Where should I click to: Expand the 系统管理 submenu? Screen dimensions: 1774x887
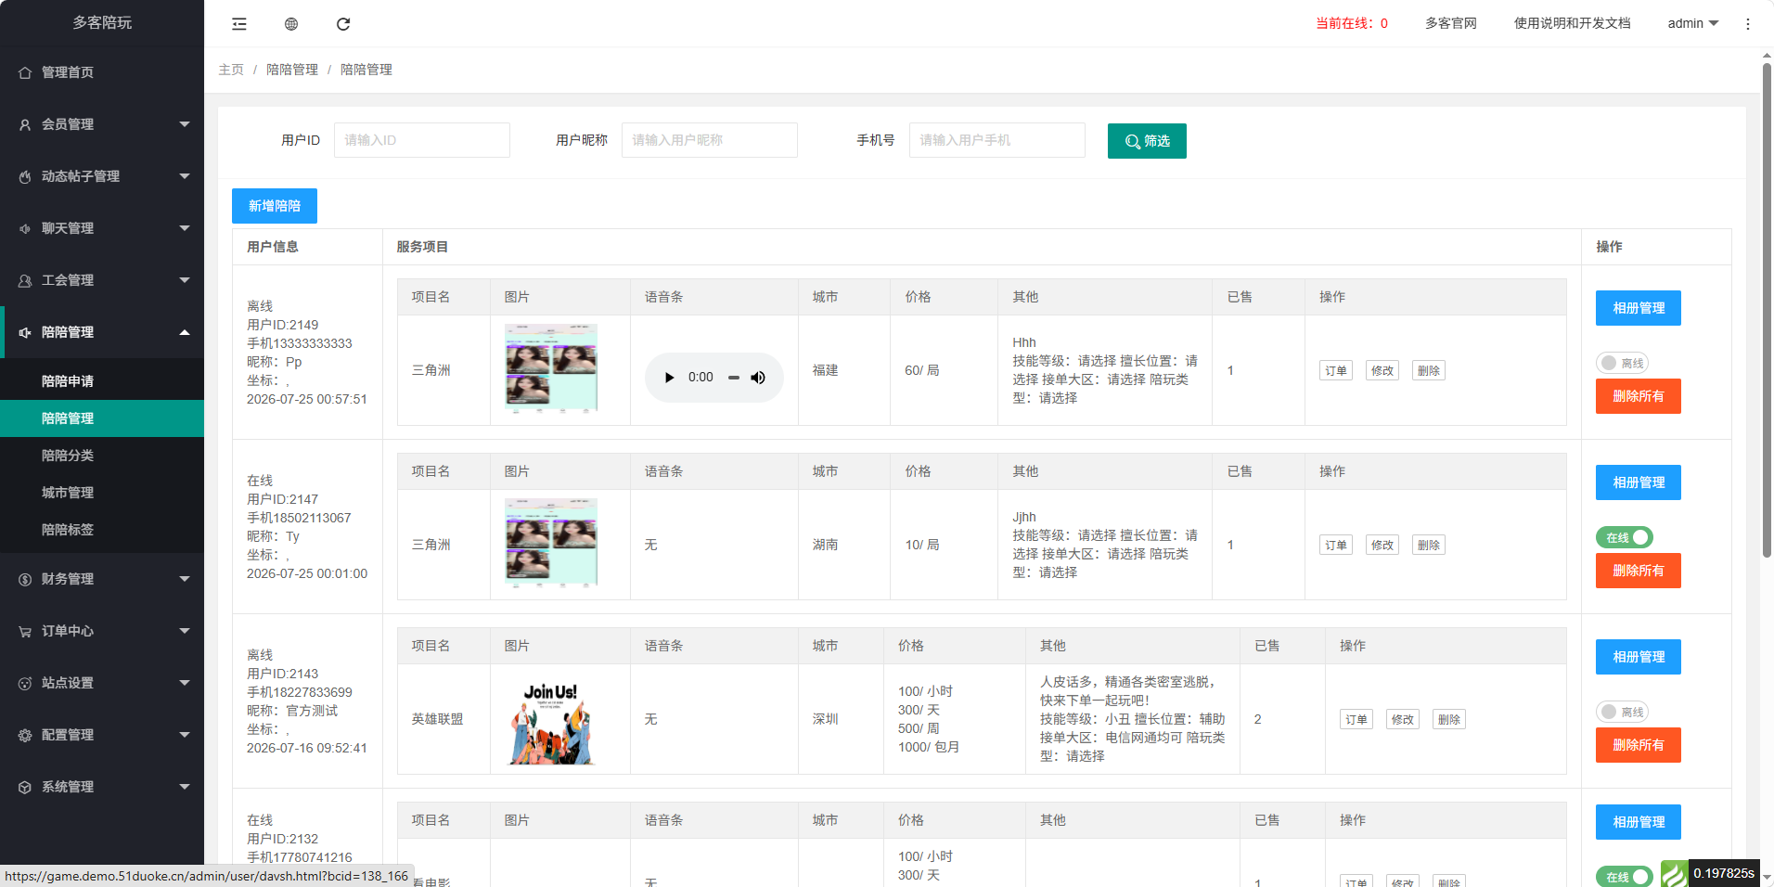[185, 787]
